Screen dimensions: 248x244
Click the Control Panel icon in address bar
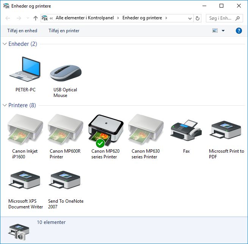[x=45, y=18]
